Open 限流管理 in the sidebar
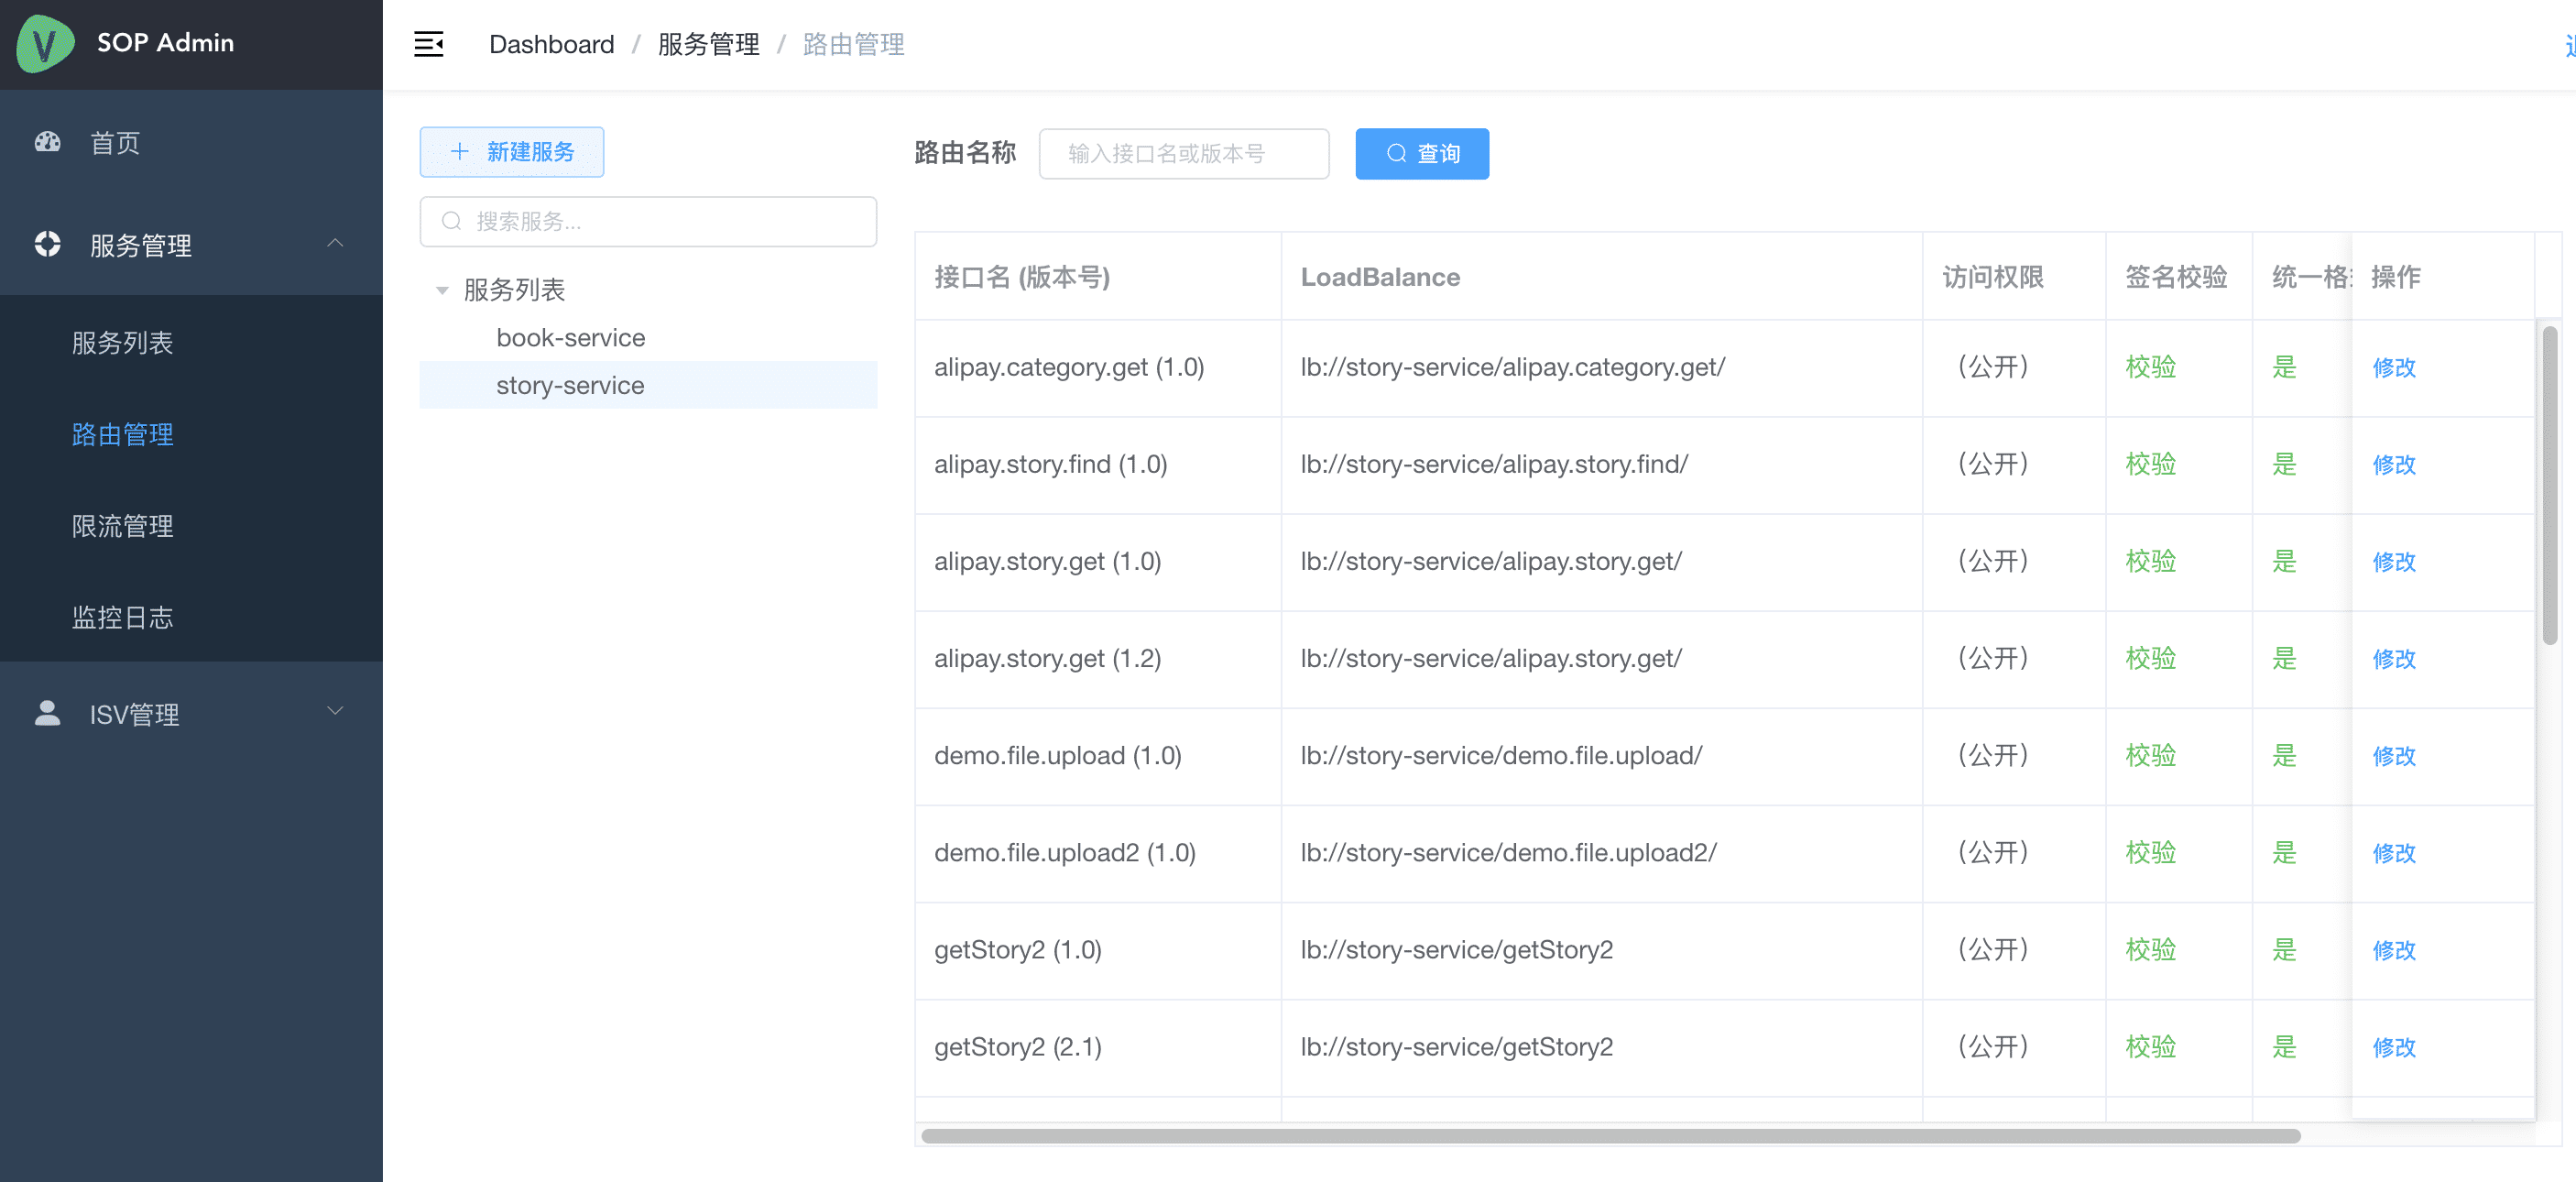Screen dimensions: 2576x1182 coord(122,526)
